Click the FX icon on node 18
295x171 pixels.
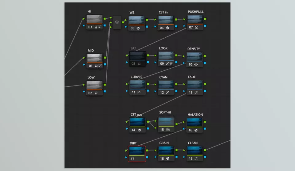[168, 159]
